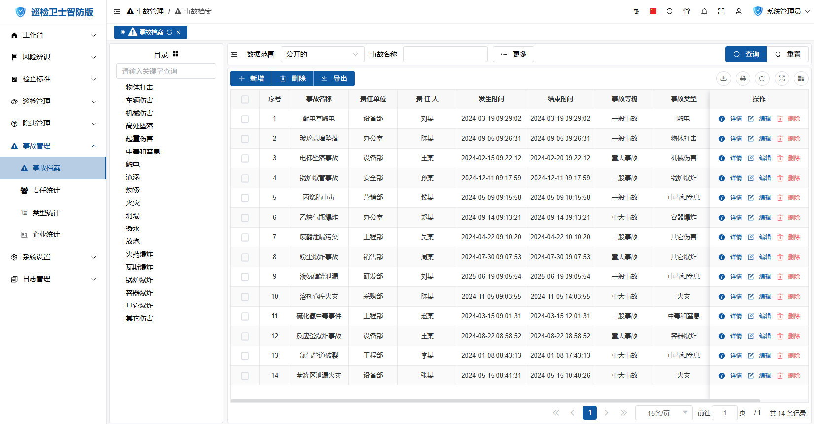This screenshot has height=424, width=814.
Task: Open the font size setting icon
Action: (x=637, y=11)
